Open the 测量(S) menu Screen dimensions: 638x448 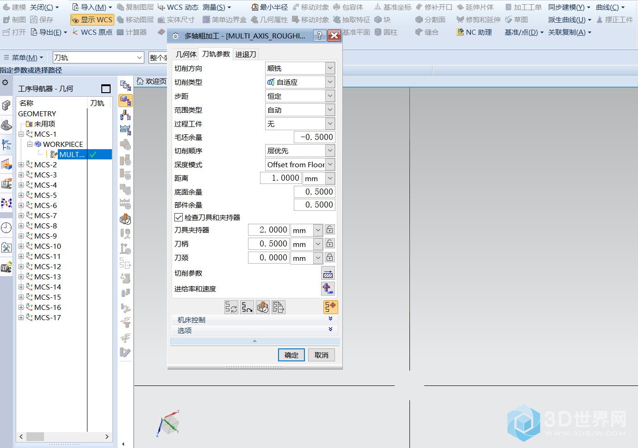click(217, 7)
